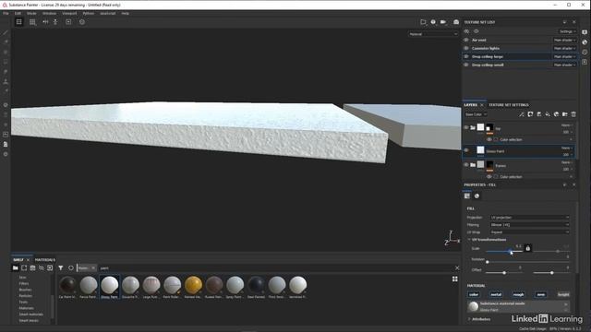Open Display settings icon in right dock
This screenshot has width=591, height=332.
585,32
